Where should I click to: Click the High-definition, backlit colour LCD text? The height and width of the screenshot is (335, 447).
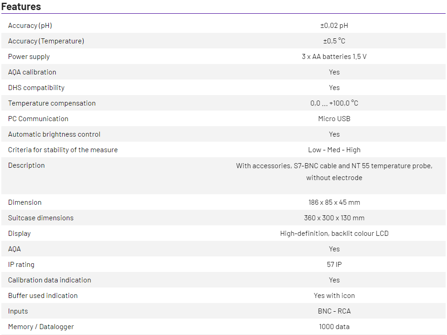(334, 234)
